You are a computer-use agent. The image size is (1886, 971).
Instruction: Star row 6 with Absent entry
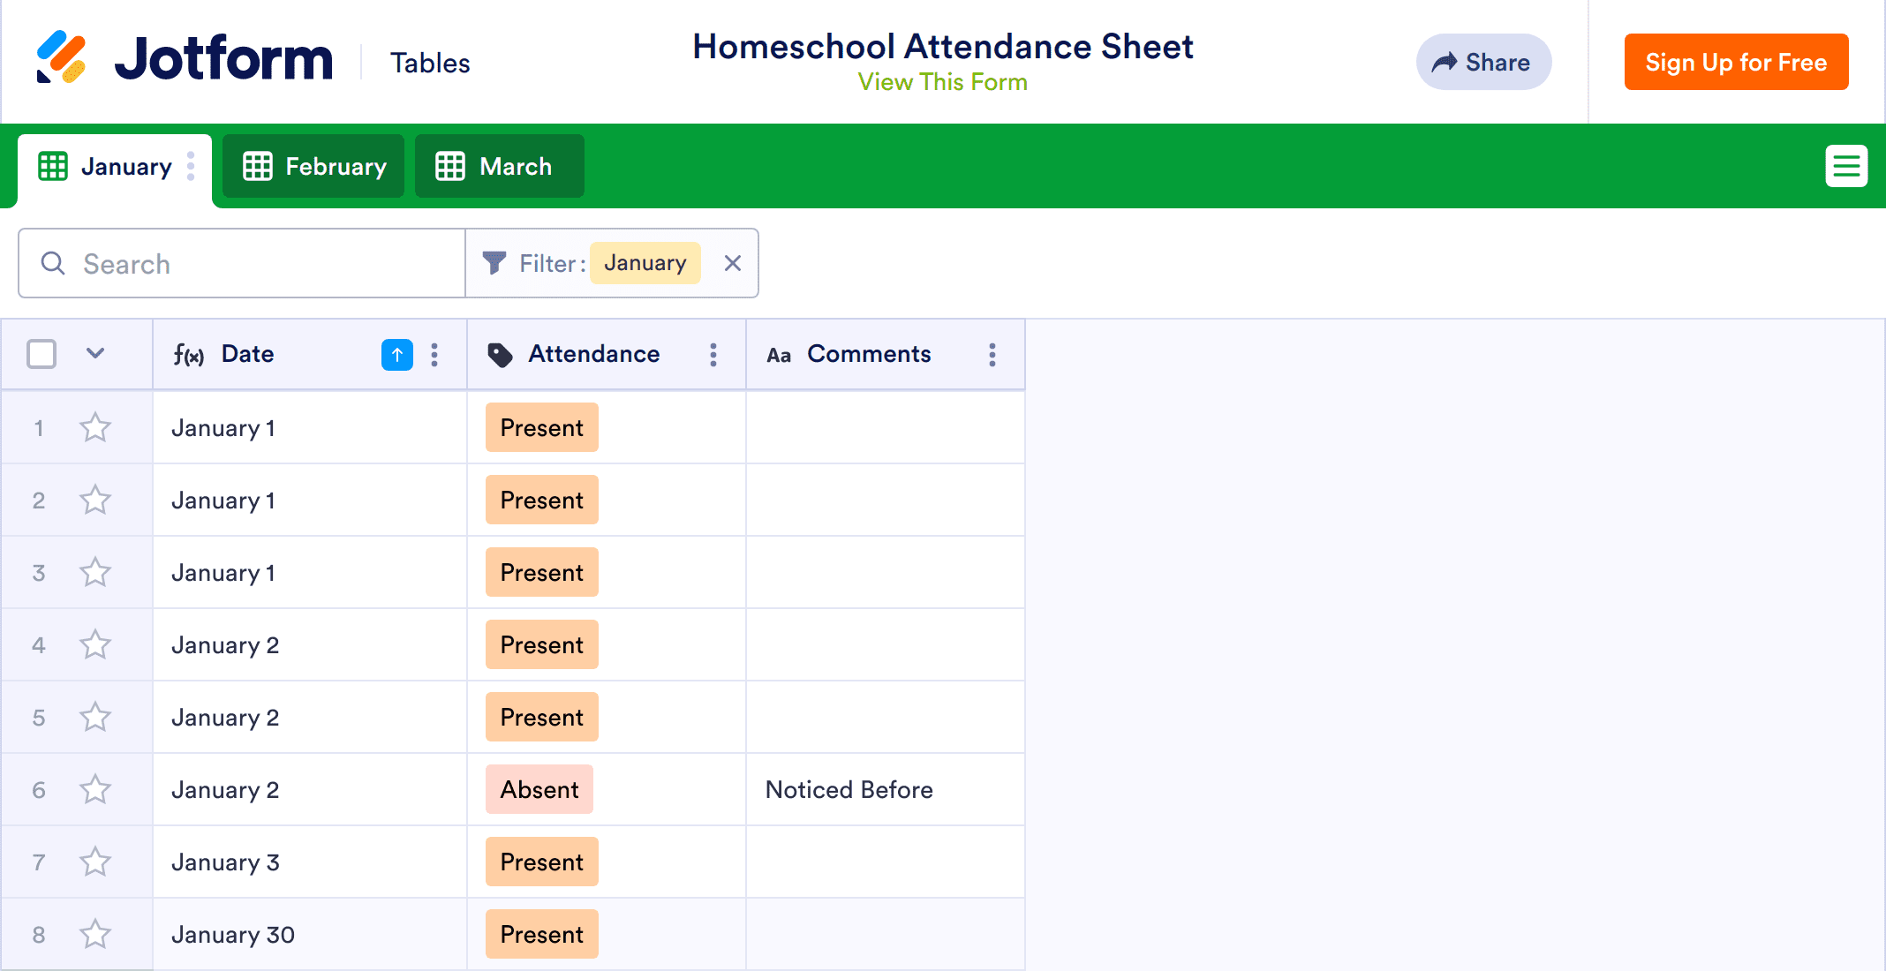(95, 790)
